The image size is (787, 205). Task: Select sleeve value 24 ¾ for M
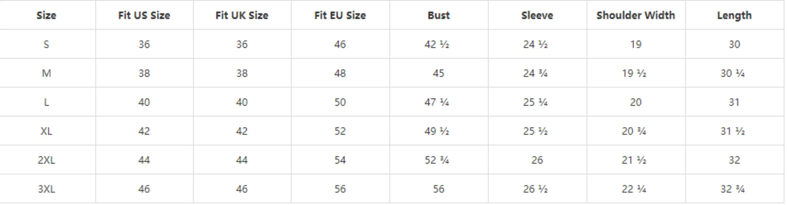(x=535, y=74)
